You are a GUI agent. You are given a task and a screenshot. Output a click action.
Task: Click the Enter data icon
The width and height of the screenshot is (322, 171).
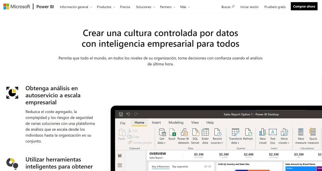pyautogui.click(x=205, y=132)
